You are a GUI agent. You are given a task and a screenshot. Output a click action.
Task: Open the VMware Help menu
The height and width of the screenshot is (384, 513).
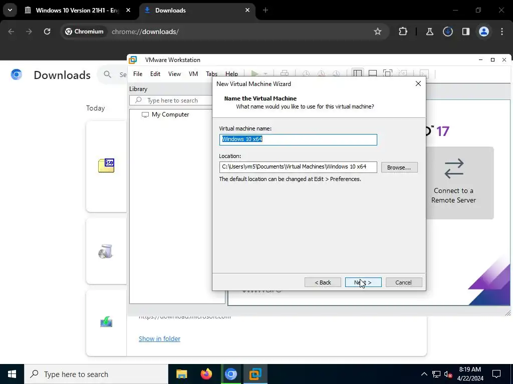231,74
